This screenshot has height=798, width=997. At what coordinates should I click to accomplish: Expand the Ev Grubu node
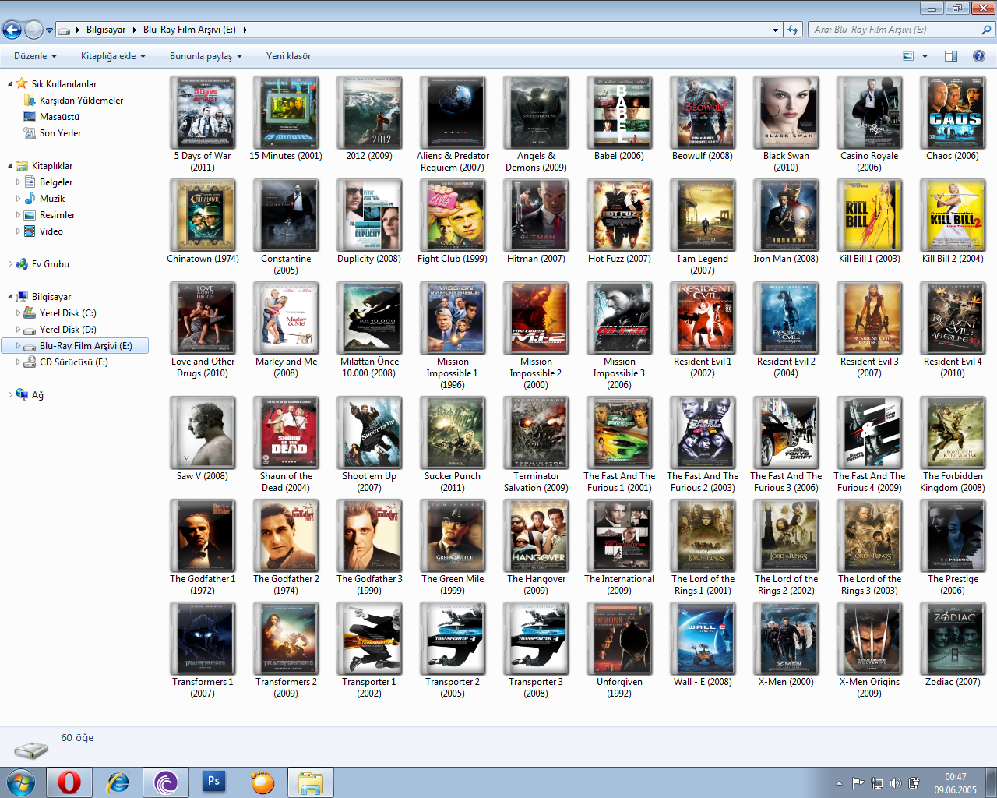pos(10,264)
